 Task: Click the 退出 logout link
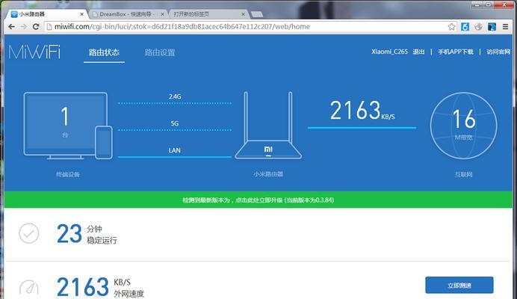pos(418,52)
